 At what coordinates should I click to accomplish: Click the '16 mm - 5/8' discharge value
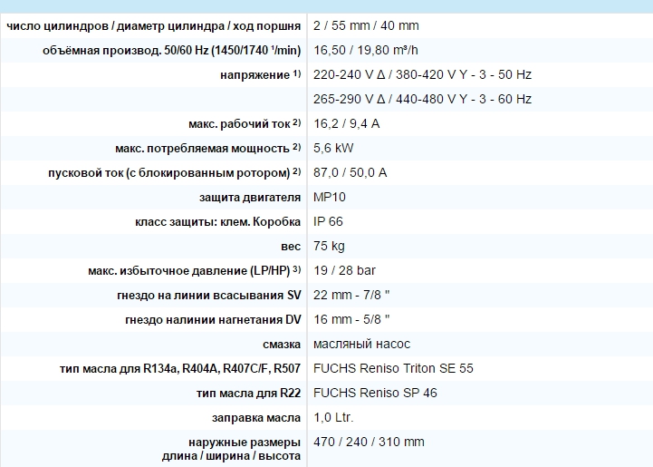point(351,320)
